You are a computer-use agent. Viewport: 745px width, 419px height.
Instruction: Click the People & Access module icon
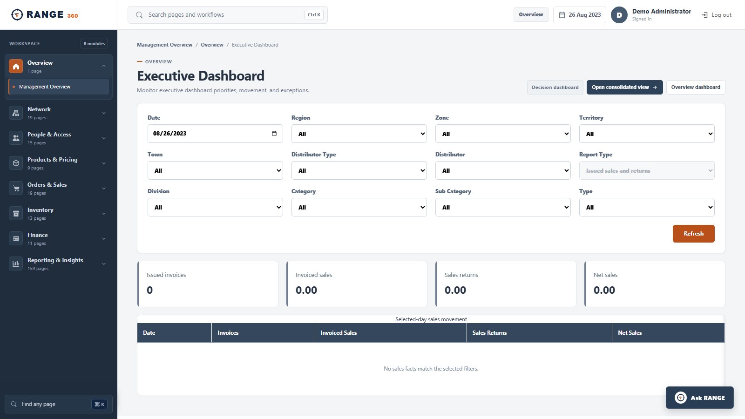click(16, 138)
